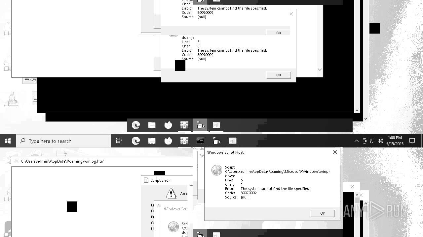This screenshot has width=423, height=237.
Task: Close the winproc.vbs Windows Script Host dialog
Action: 335,152
